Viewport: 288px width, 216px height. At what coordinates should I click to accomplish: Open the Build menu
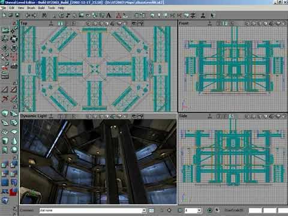coord(41,8)
